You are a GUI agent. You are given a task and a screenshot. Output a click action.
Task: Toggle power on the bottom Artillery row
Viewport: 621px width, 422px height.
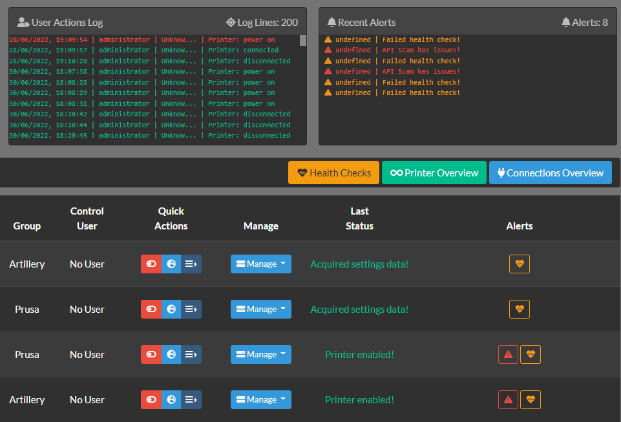click(151, 399)
